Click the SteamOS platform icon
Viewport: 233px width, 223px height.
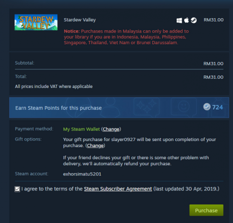(x=194, y=20)
